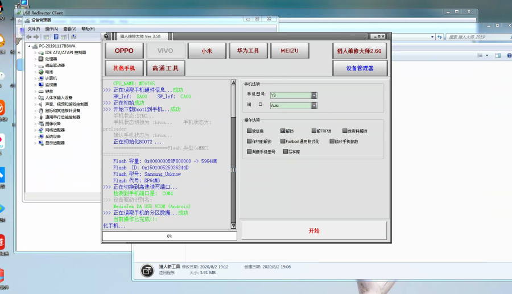Click Explorer view options icon
Viewport: 512px width, 294px height.
pyautogui.click(x=480, y=56)
